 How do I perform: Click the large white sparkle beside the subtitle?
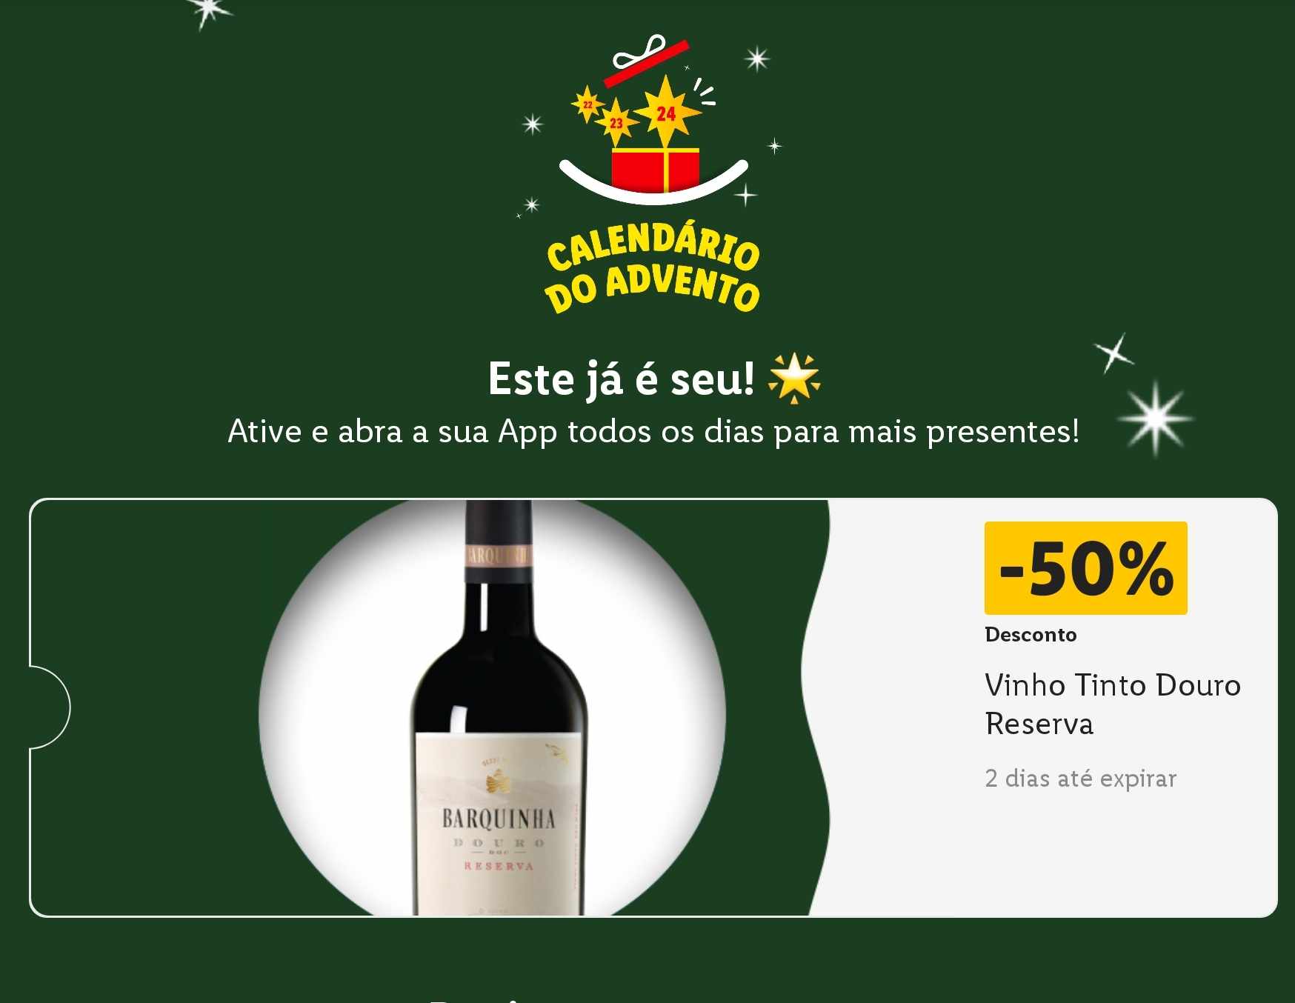coord(1156,419)
